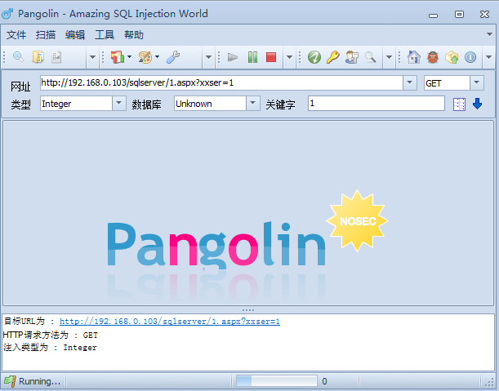Click the '注入类型为 : Integer' log line

click(x=50, y=347)
